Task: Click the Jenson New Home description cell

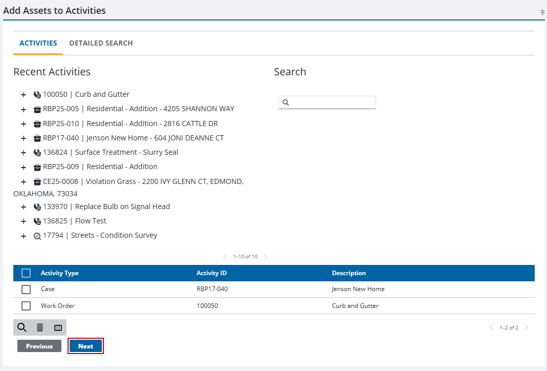Action: (x=358, y=289)
